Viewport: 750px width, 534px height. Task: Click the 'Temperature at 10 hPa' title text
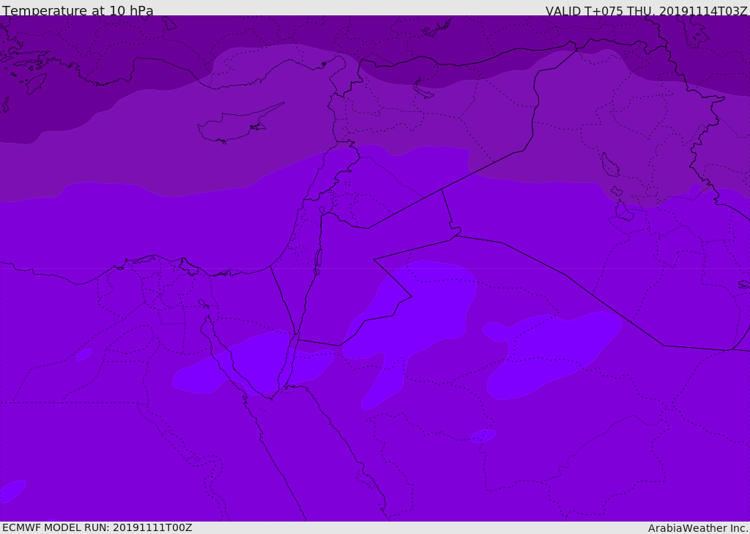(x=78, y=10)
